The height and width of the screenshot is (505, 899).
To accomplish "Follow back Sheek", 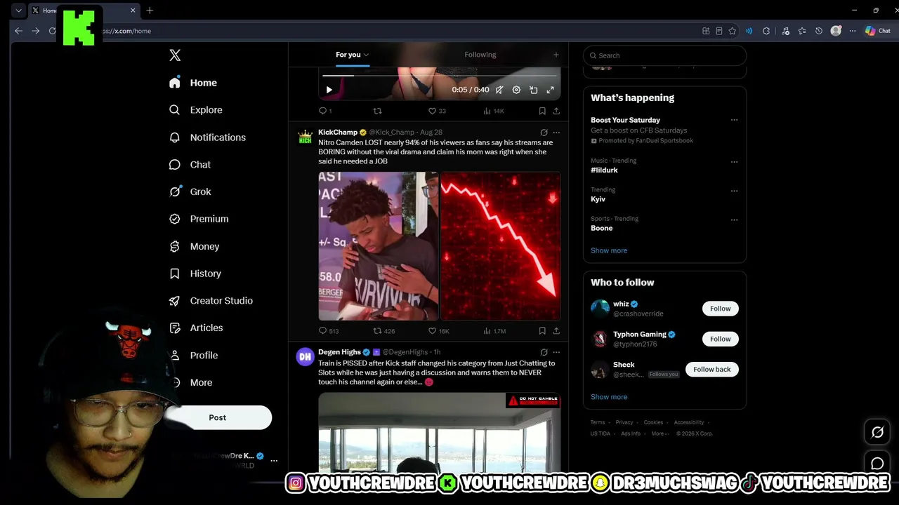I will pos(711,370).
